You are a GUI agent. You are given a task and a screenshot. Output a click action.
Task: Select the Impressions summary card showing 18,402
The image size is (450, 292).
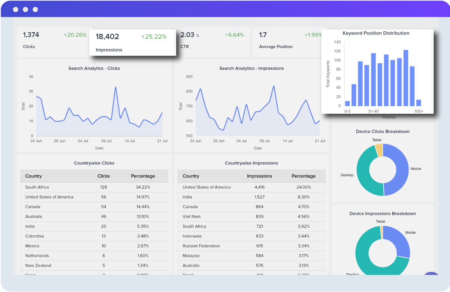coord(132,43)
